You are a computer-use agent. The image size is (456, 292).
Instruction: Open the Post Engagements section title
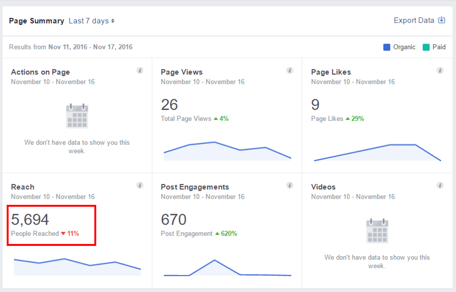(195, 187)
